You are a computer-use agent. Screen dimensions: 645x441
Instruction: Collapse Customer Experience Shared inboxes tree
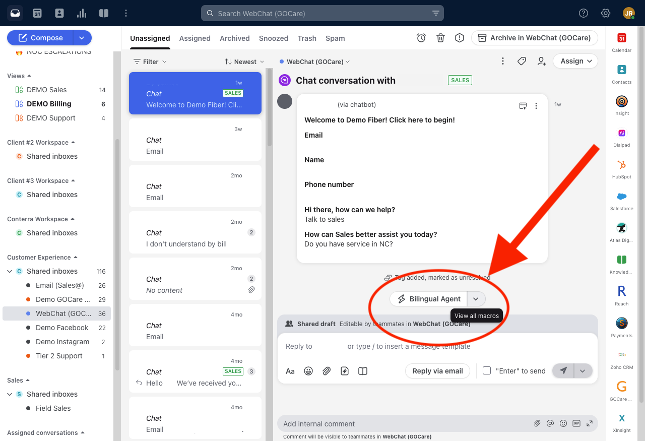(x=10, y=271)
